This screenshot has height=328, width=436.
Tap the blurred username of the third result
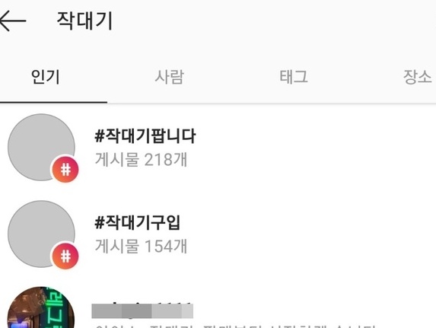[142, 310]
